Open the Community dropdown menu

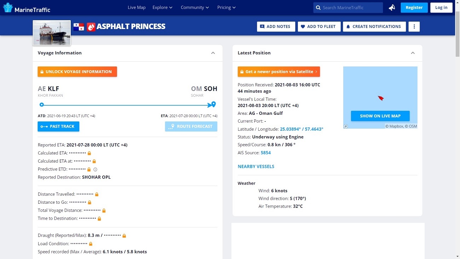point(195,7)
